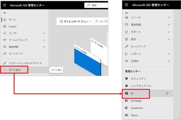This screenshot has width=181, height=120.
Task: Click ユーザー add button in toolbar
Action: [x=101, y=21]
